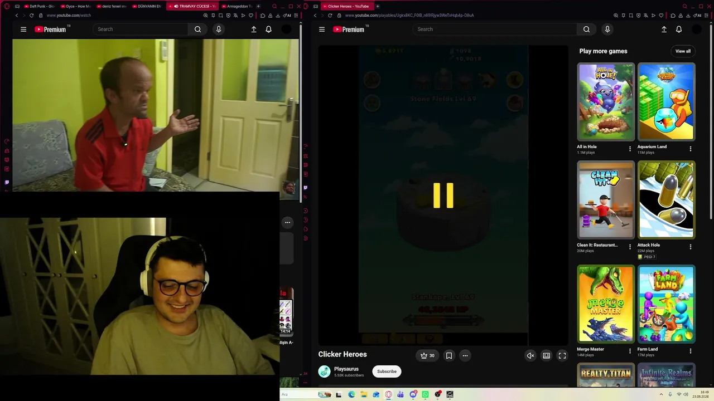Image resolution: width=714 pixels, height=401 pixels.
Task: Enter fullscreen for the game
Action: coord(562,355)
